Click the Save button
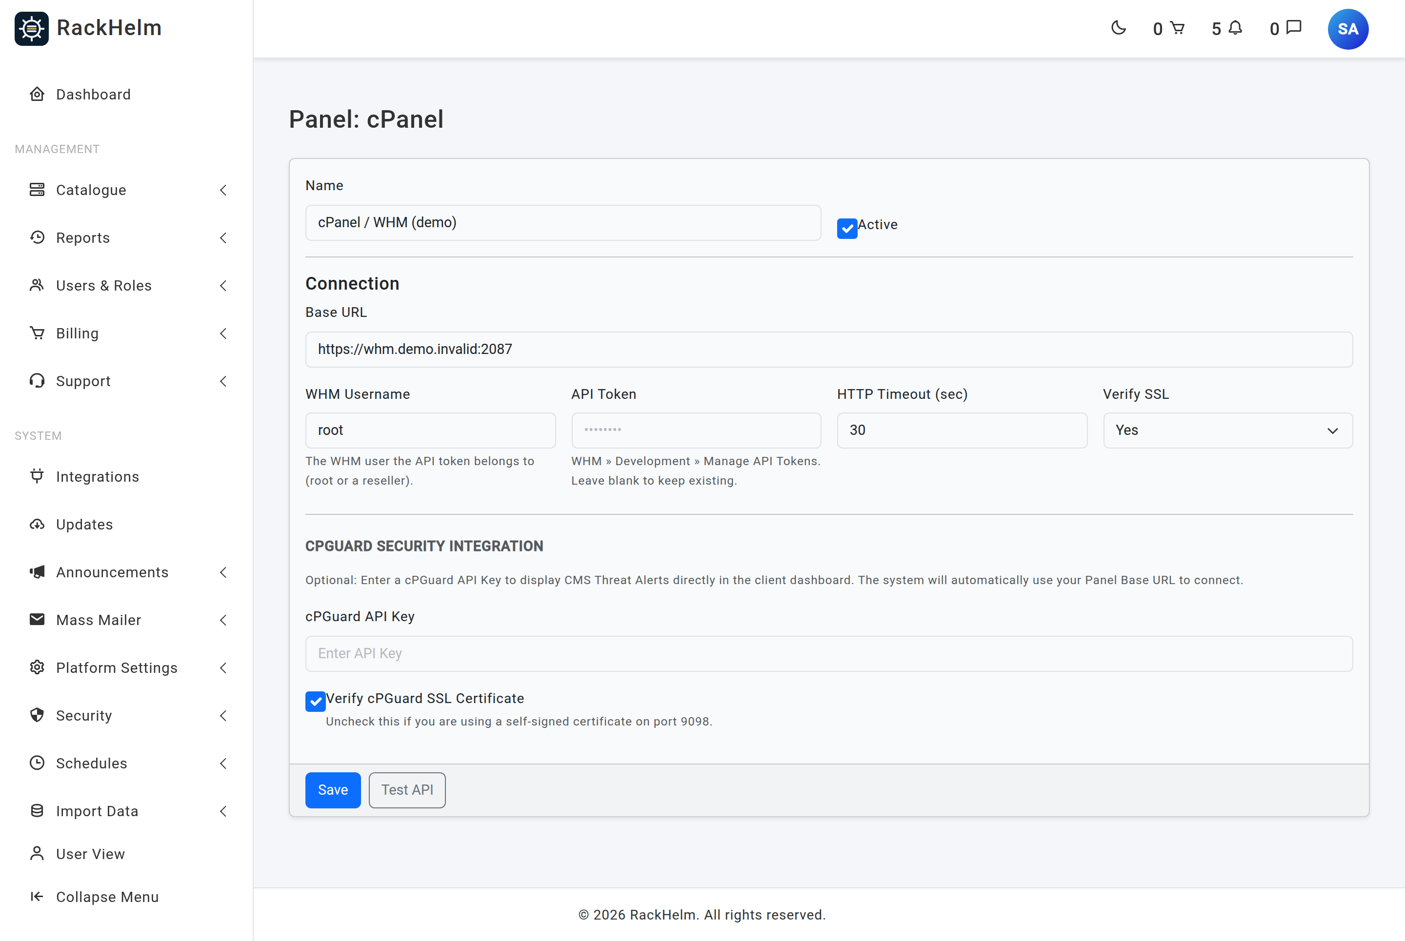The height and width of the screenshot is (941, 1405). coord(333,790)
